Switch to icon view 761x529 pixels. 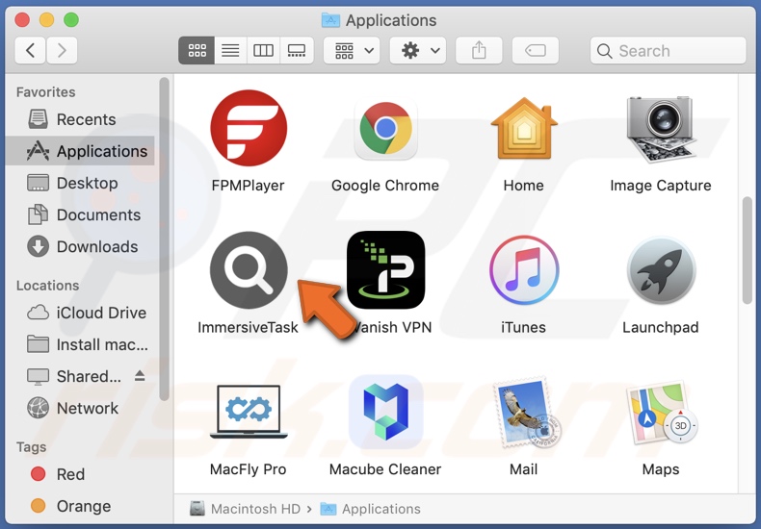pyautogui.click(x=197, y=50)
